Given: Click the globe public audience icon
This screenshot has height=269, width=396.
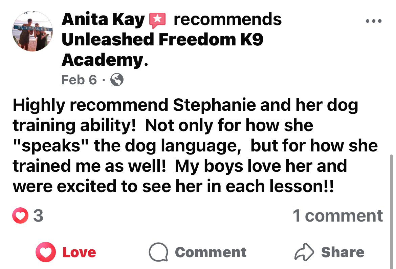Looking at the screenshot, I should (117, 80).
